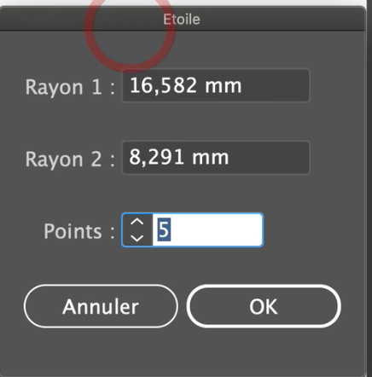Click the empty end of Rayon 1 field
The image size is (372, 377).
pyautogui.click(x=275, y=85)
